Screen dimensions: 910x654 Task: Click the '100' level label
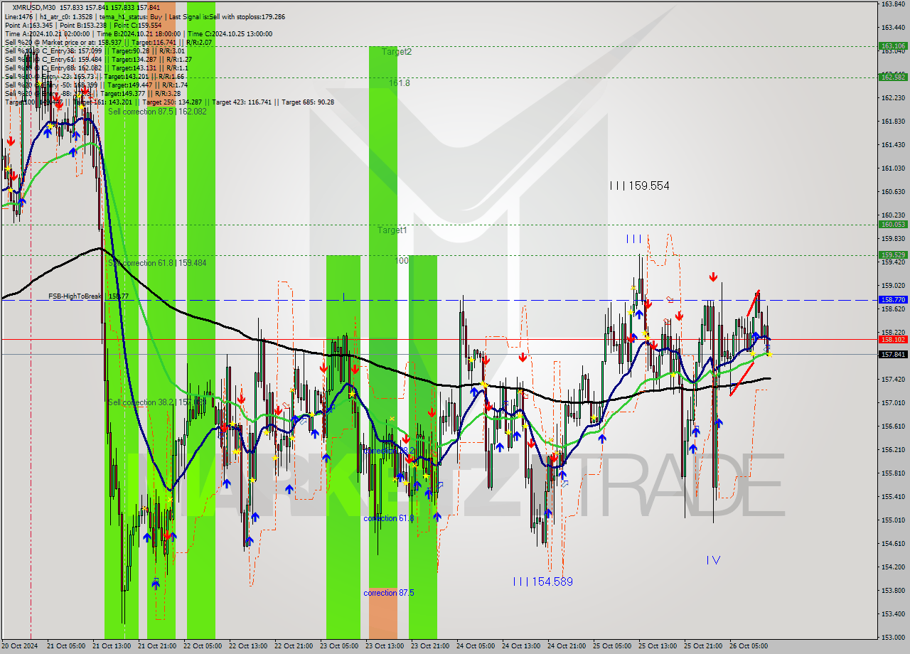pyautogui.click(x=402, y=261)
